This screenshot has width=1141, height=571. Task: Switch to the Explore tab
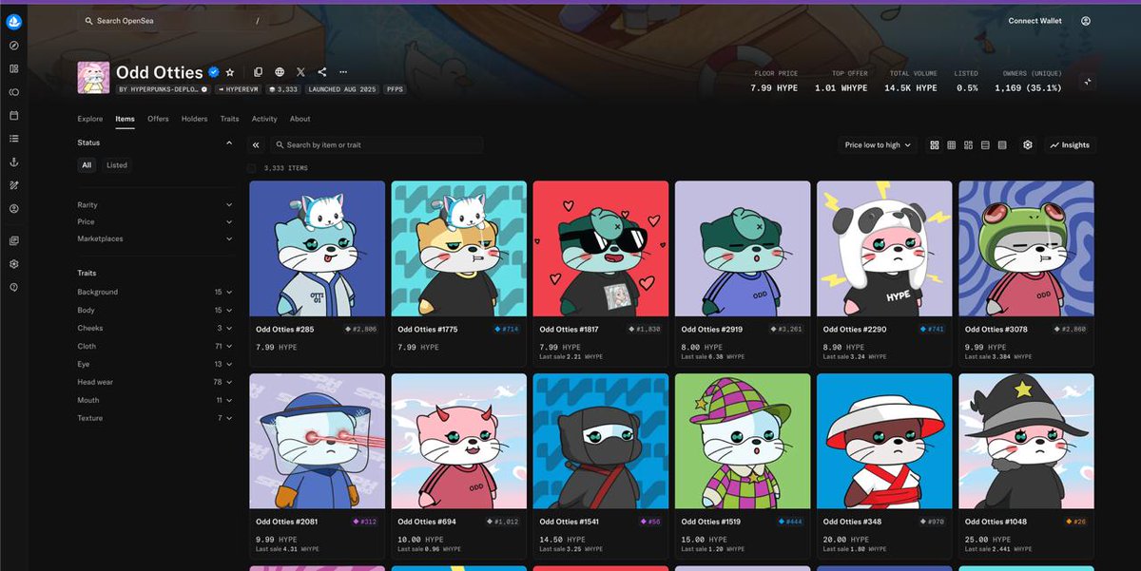coord(90,120)
